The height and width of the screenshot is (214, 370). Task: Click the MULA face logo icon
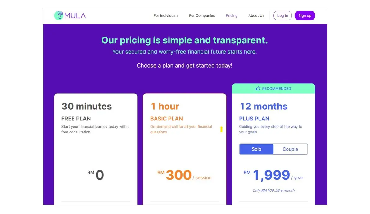(59, 15)
